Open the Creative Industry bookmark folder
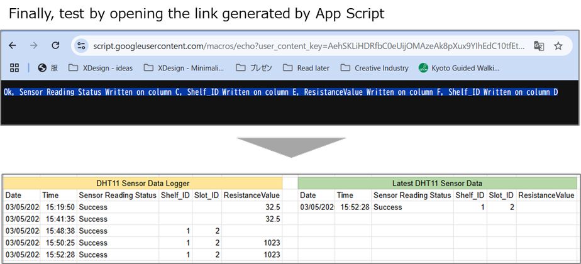Screen dimensions: 581x264 point(374,68)
